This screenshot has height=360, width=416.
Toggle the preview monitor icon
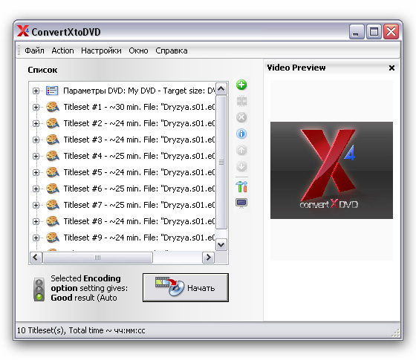pos(241,203)
